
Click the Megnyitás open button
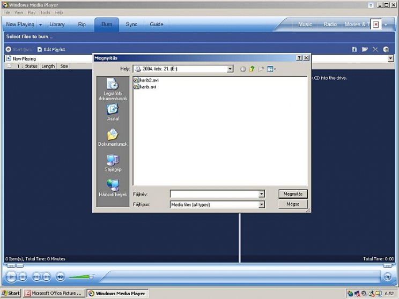[293, 194]
